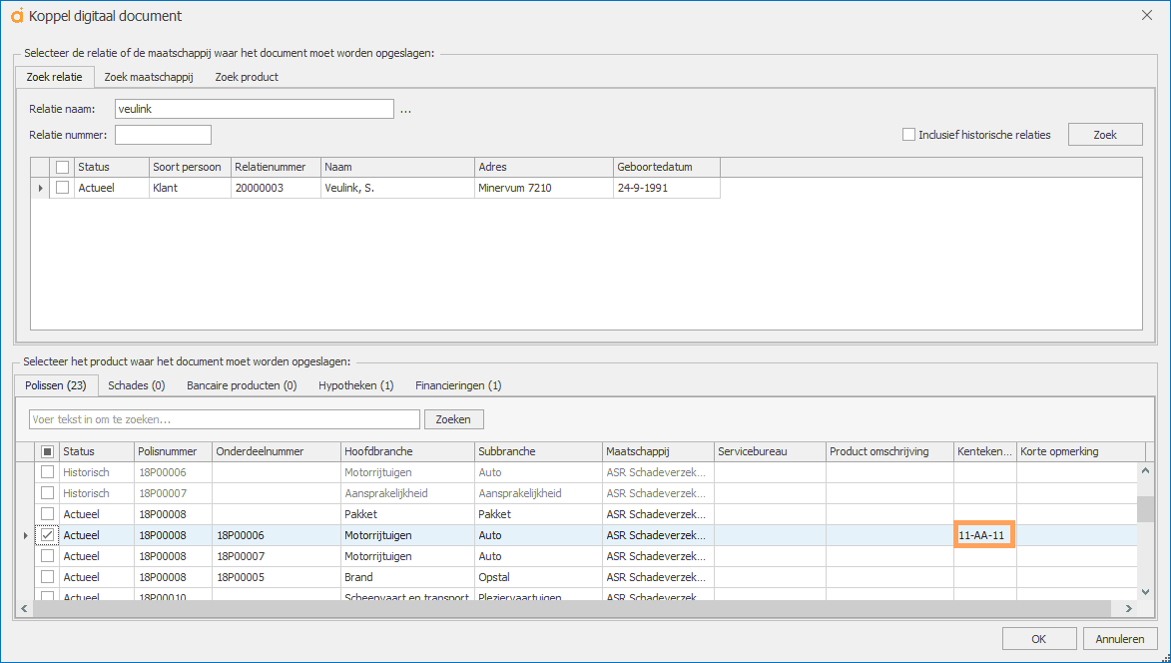Show the Hypotheken (1) tab
Viewport: 1171px width, 663px height.
coord(356,385)
